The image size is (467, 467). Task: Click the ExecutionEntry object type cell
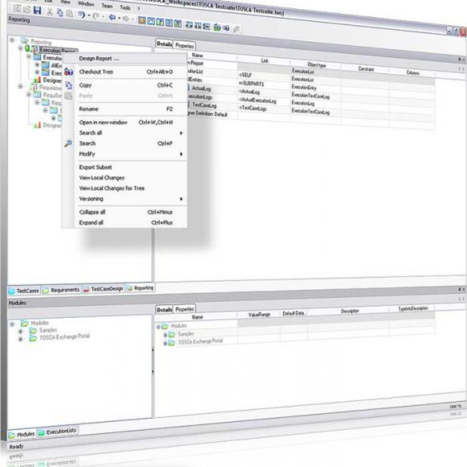click(x=316, y=88)
